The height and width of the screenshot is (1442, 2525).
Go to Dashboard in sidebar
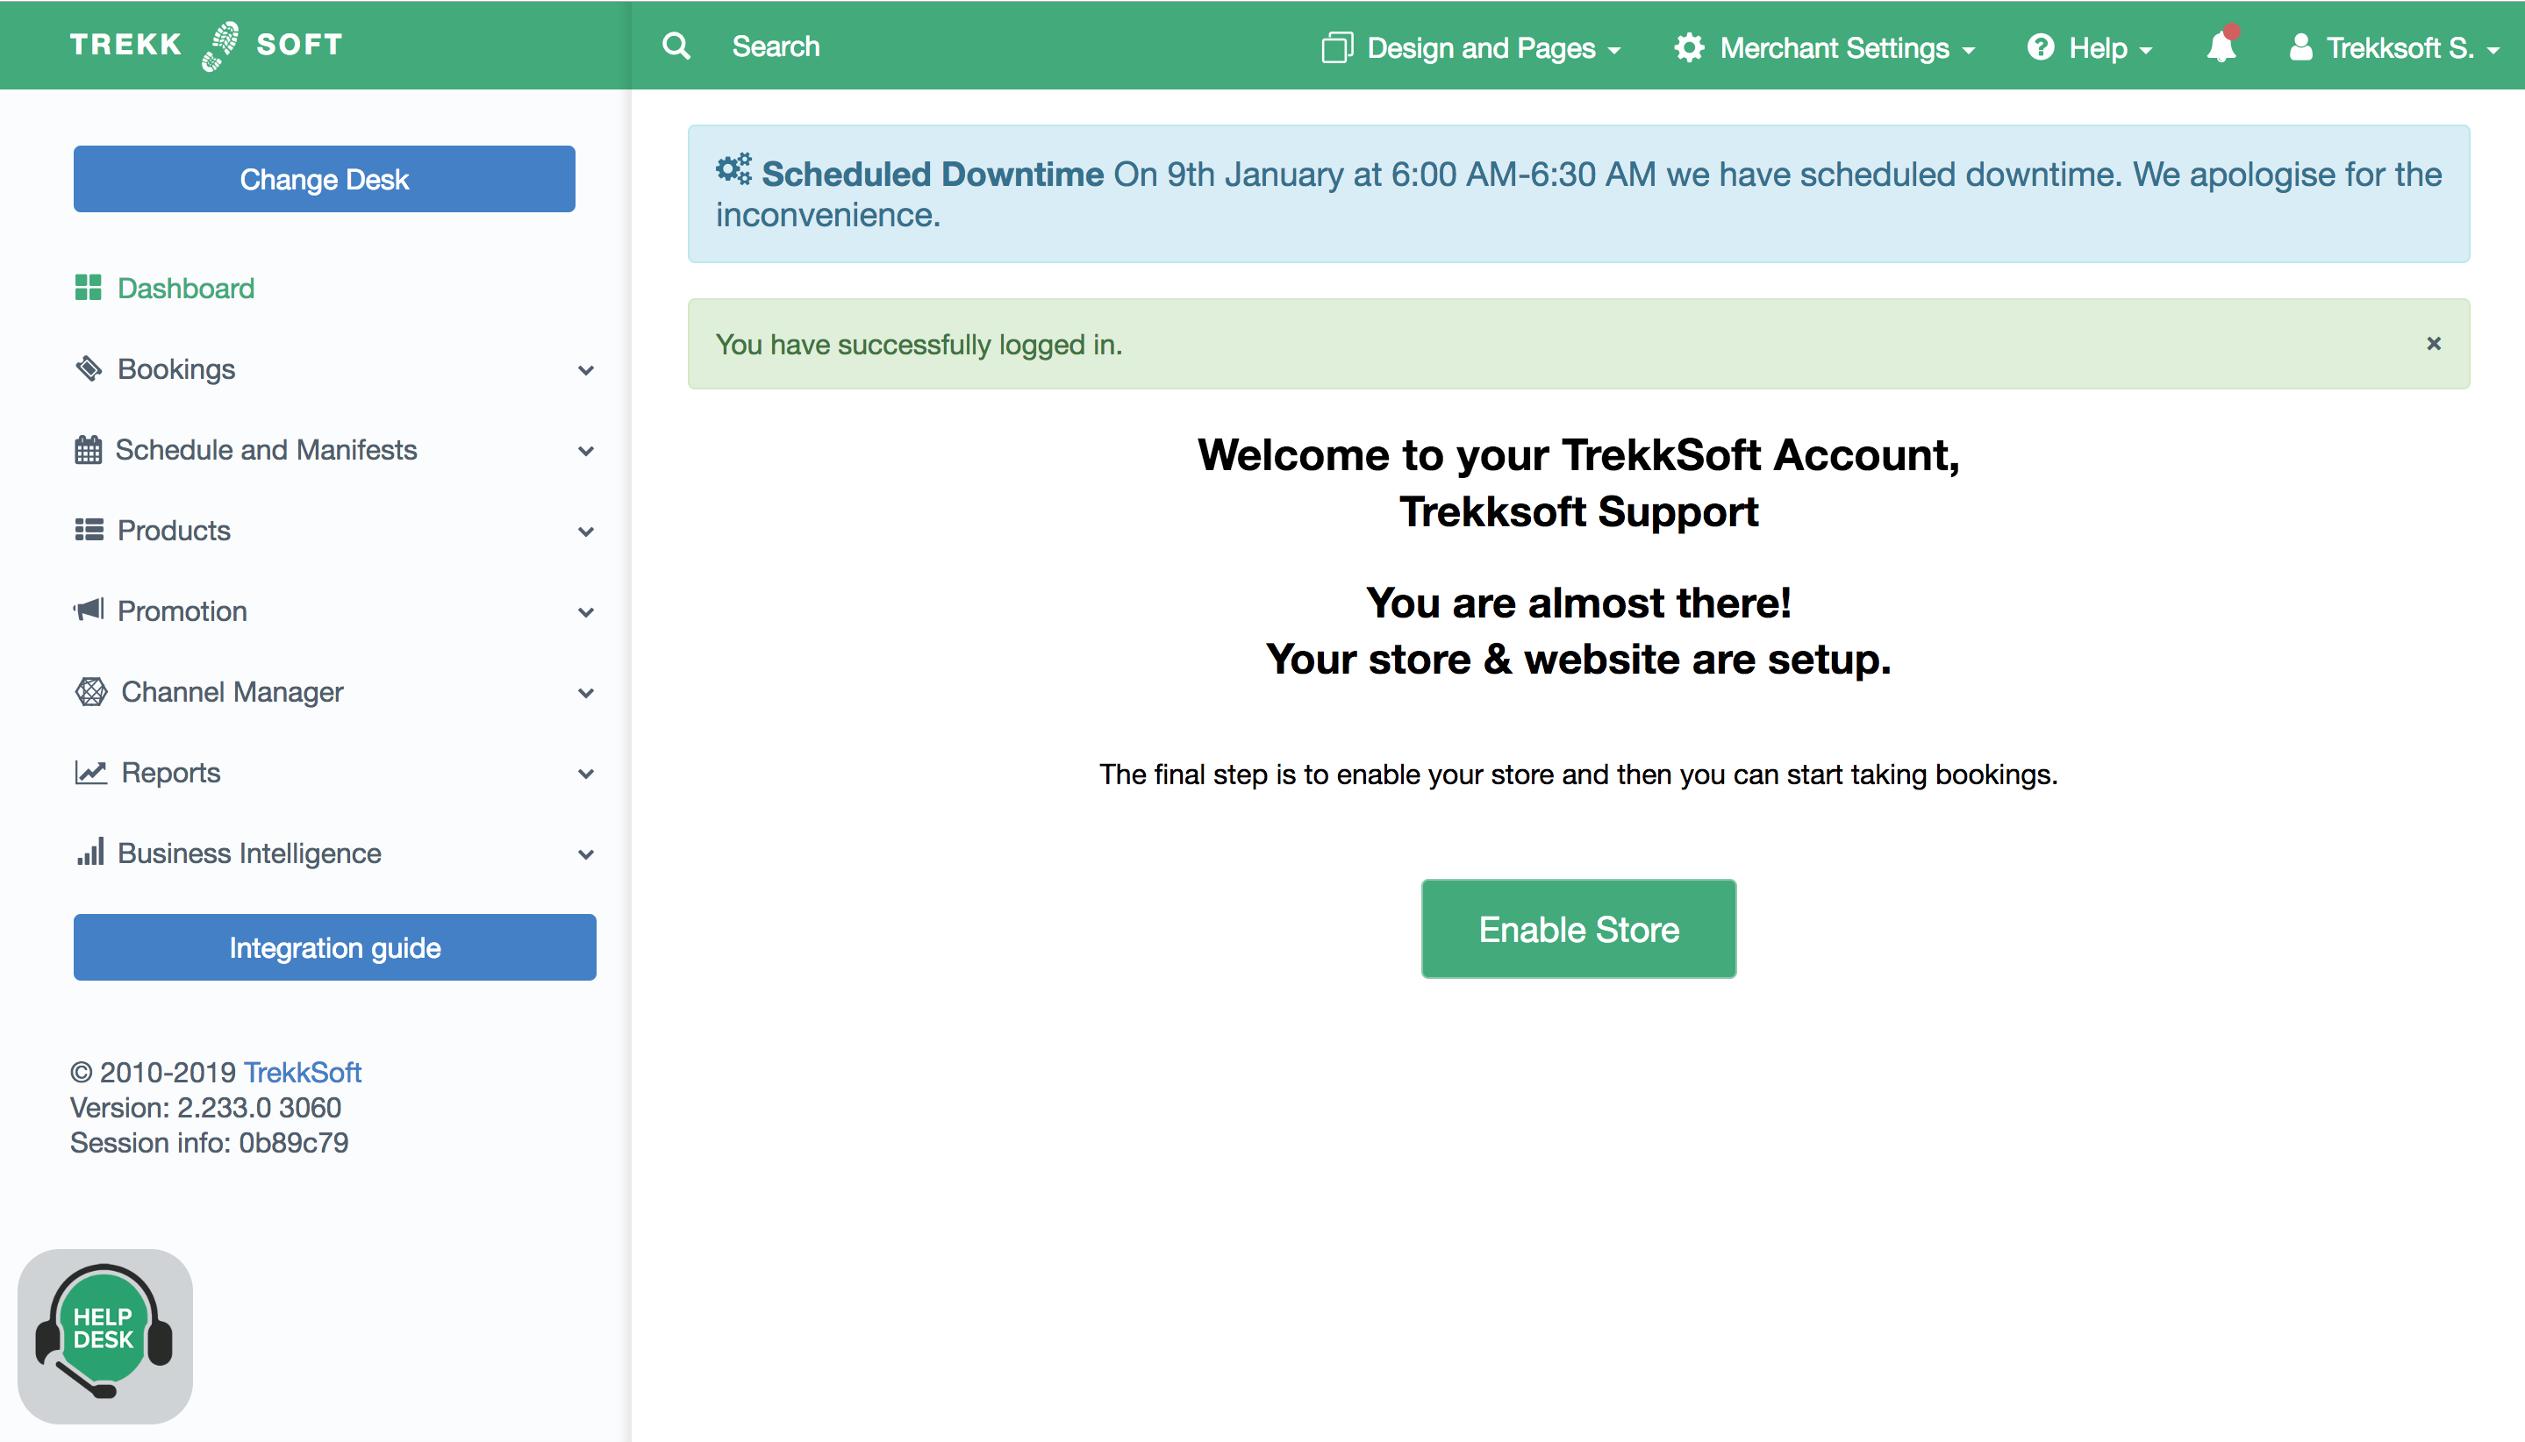185,289
